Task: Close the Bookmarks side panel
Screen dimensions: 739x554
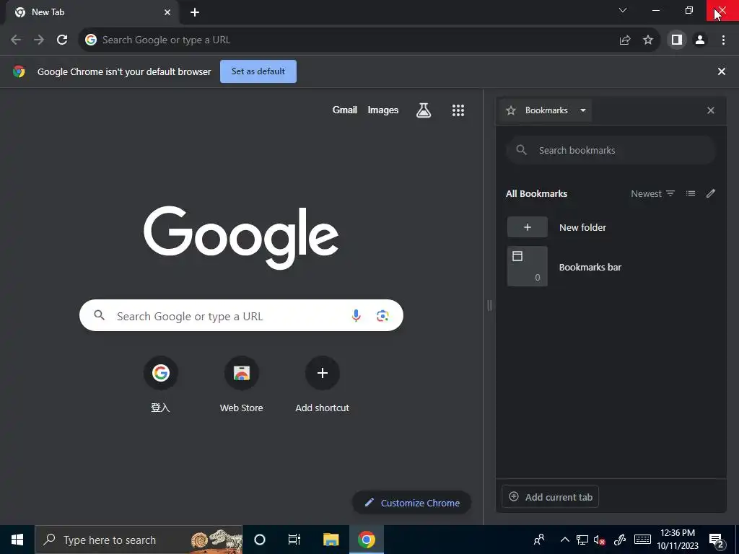Action: pyautogui.click(x=711, y=110)
